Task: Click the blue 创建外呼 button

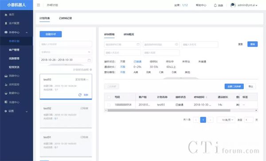Action: [51, 34]
